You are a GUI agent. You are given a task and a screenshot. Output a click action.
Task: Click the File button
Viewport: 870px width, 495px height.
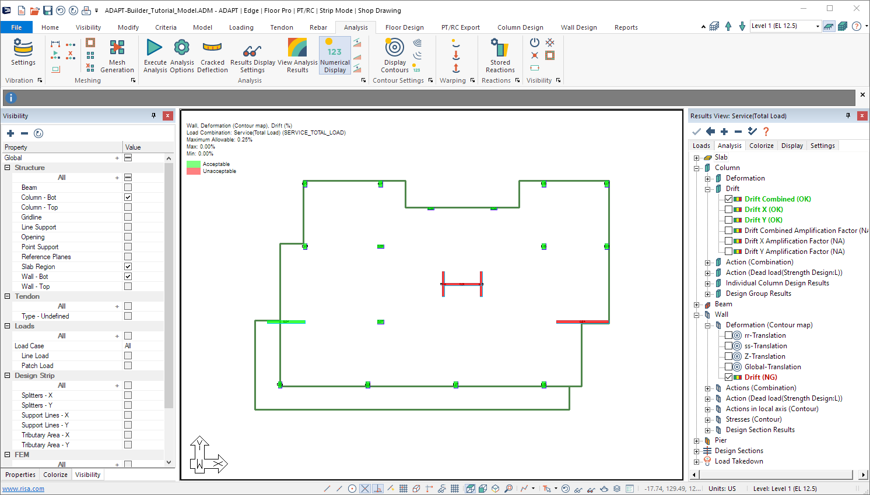click(16, 27)
